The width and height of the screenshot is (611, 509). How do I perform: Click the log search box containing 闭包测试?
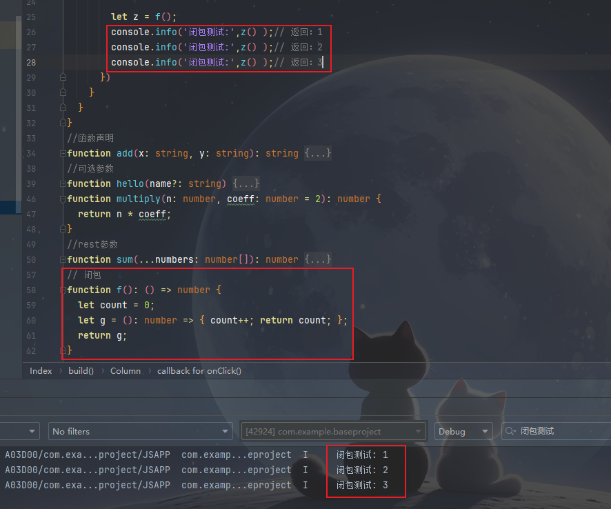(557, 431)
